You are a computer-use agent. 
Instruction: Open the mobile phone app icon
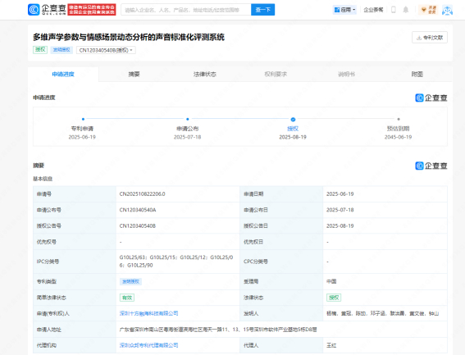[394, 10]
